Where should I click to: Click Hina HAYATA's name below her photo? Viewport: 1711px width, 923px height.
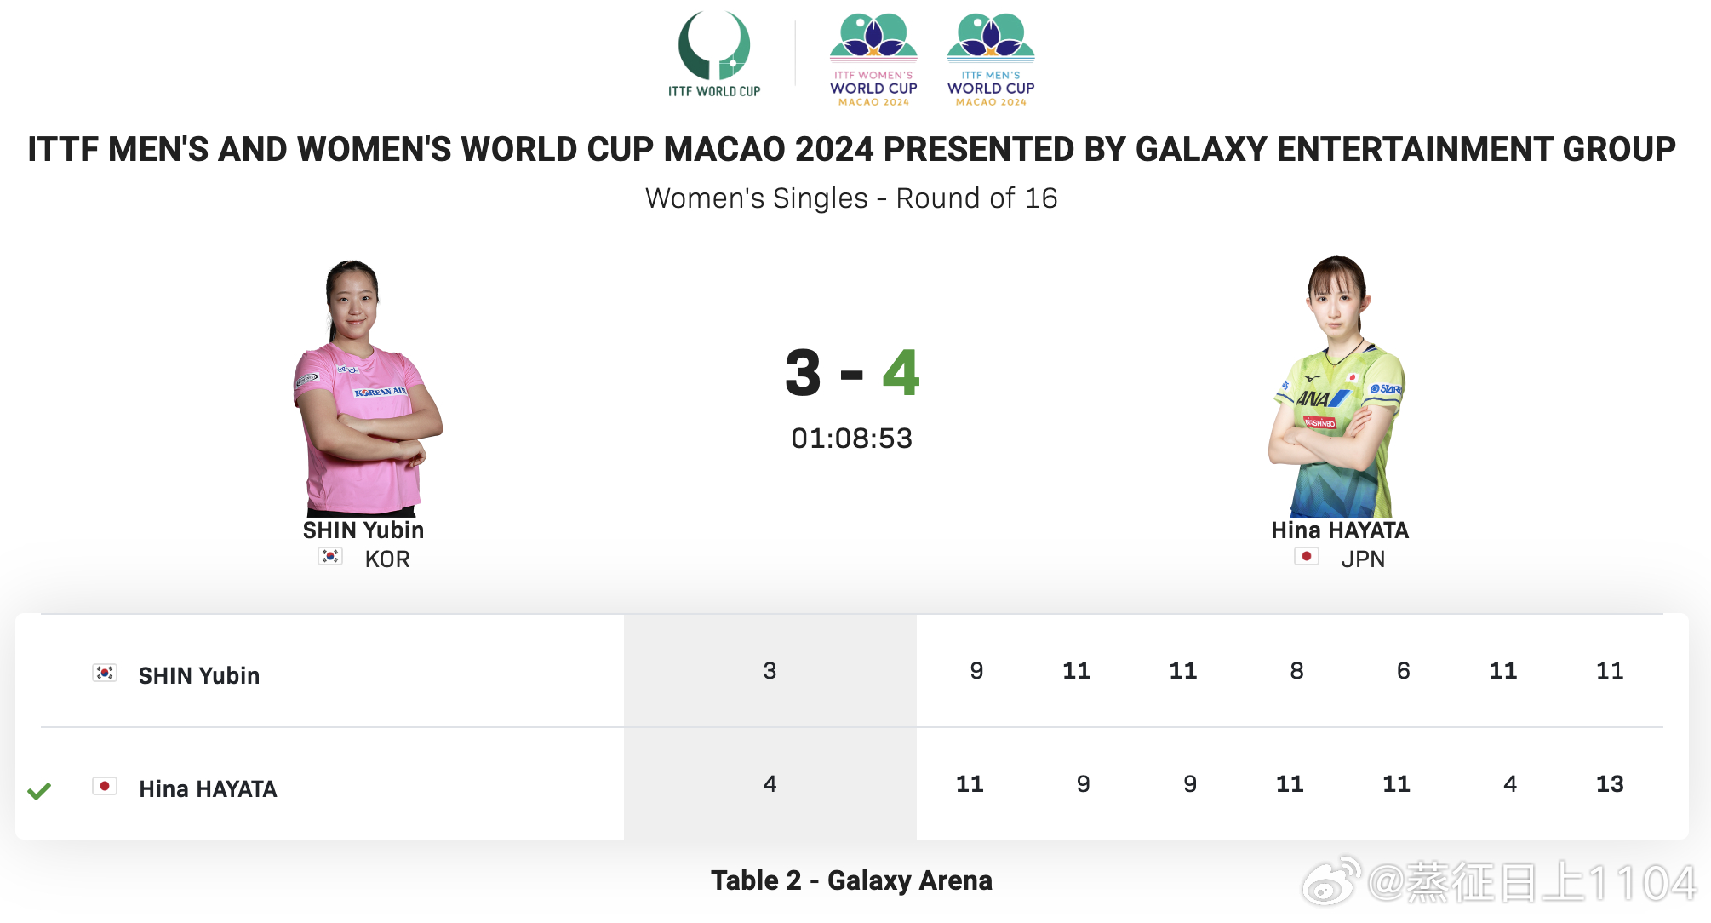coord(1340,530)
